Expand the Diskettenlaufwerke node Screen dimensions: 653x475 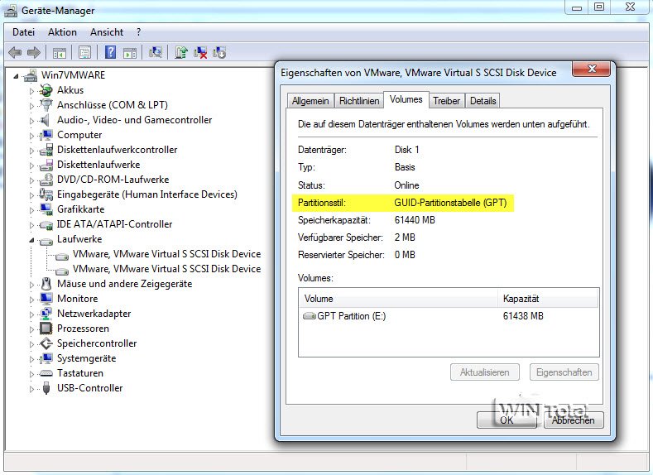(x=31, y=166)
